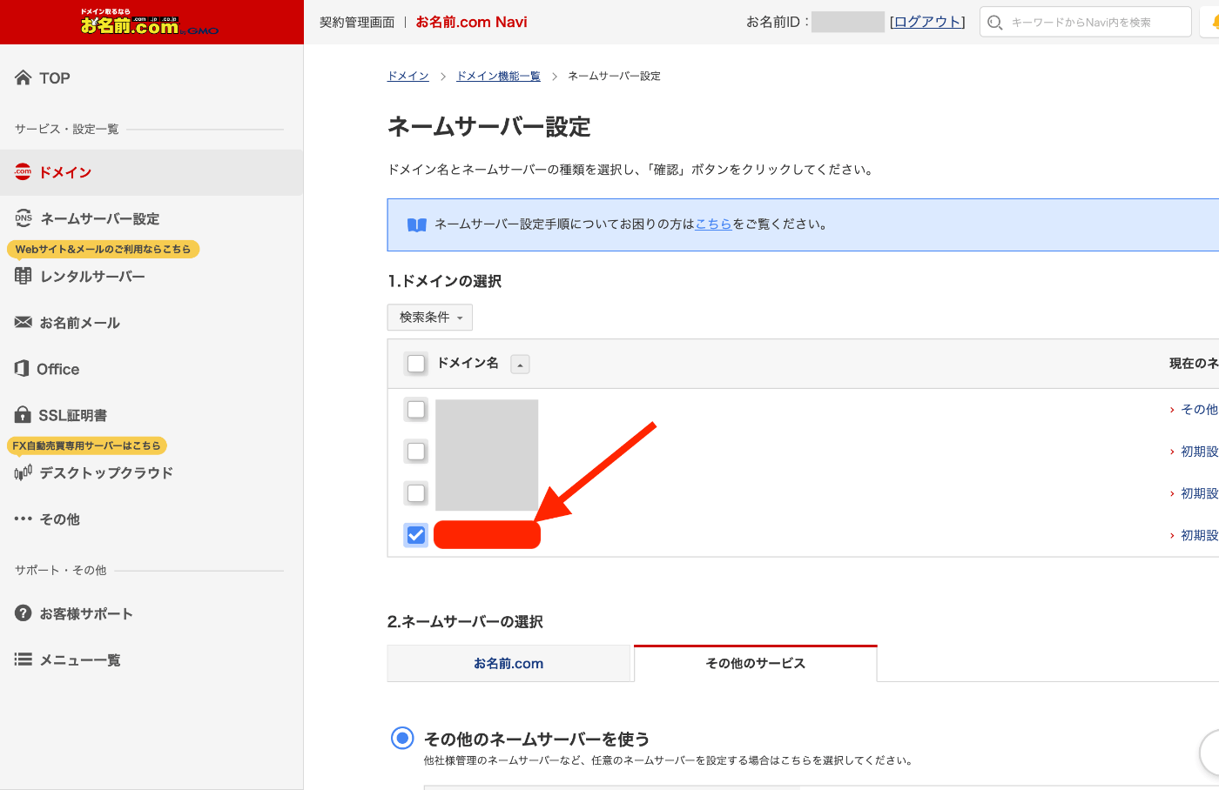The height and width of the screenshot is (790, 1219).
Task: Toggle the select-all checkbox in the domain header
Action: coord(415,364)
